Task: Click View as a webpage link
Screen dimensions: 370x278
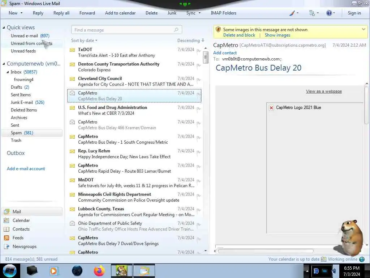Action: coord(324,91)
